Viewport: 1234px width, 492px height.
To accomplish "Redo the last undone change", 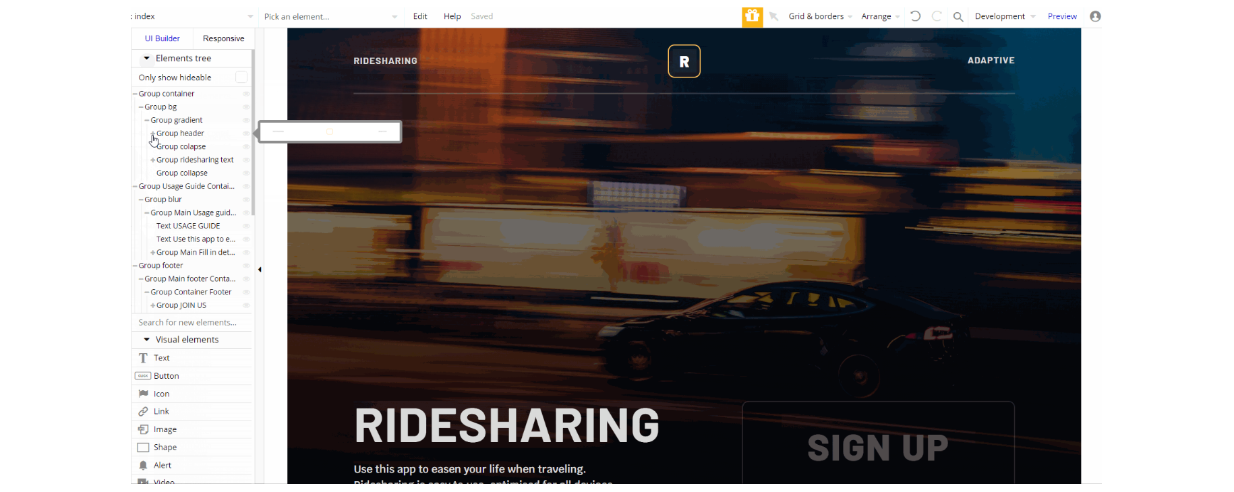I will point(937,16).
